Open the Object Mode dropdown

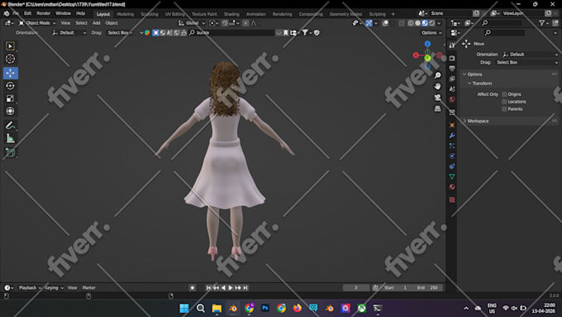coord(37,23)
